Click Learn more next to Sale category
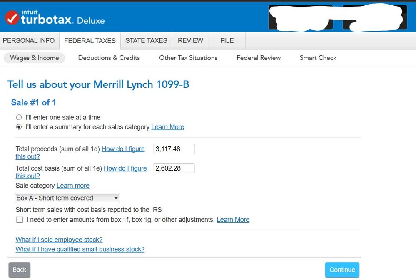Viewport: 416px width, 280px height. (73, 186)
